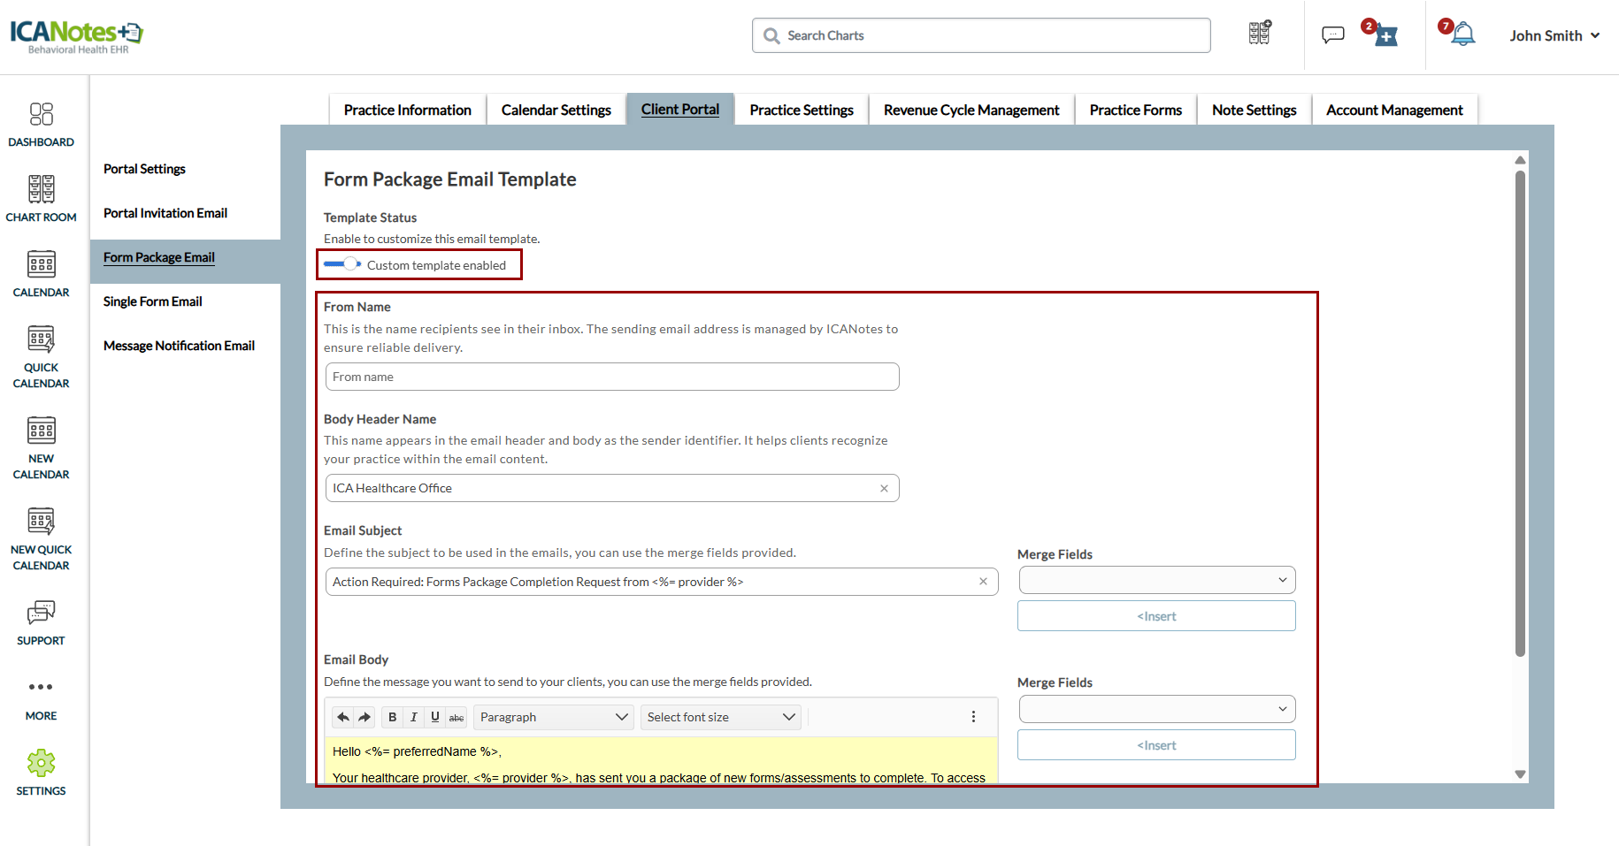The image size is (1619, 846).
Task: Open Portal Invitation Email section
Action: (165, 213)
